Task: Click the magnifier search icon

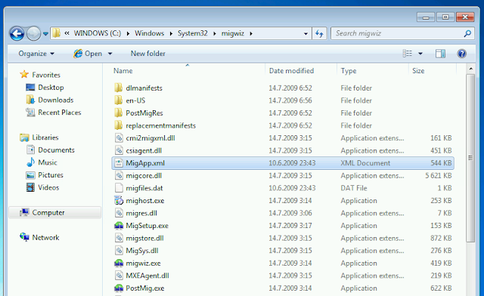Action: point(467,33)
